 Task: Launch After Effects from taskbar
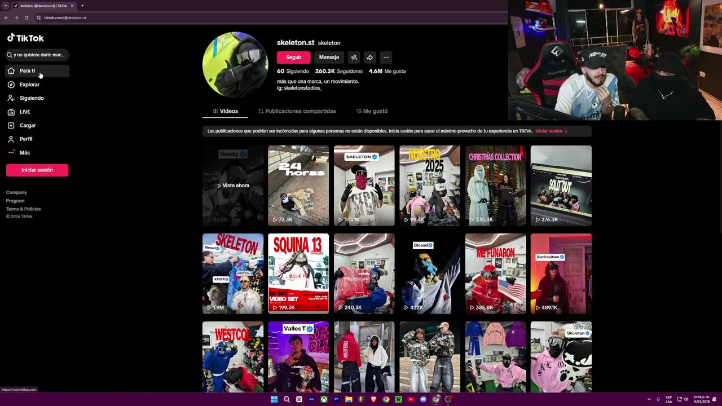pyautogui.click(x=311, y=399)
